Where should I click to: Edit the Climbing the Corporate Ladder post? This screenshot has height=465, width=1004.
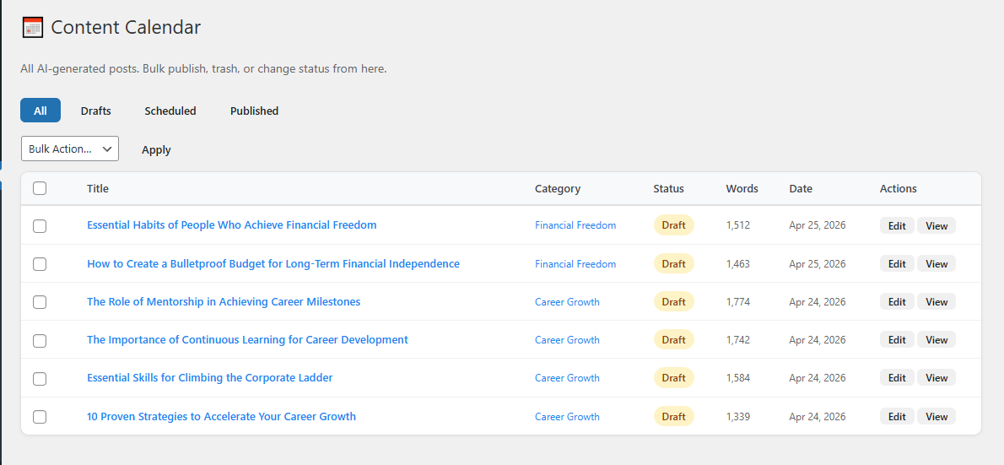click(x=897, y=378)
